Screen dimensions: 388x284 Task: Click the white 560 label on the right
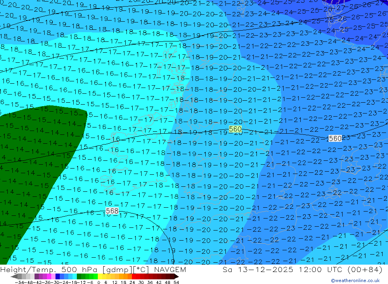pos(335,138)
